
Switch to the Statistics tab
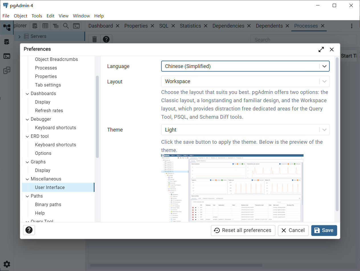(x=190, y=26)
